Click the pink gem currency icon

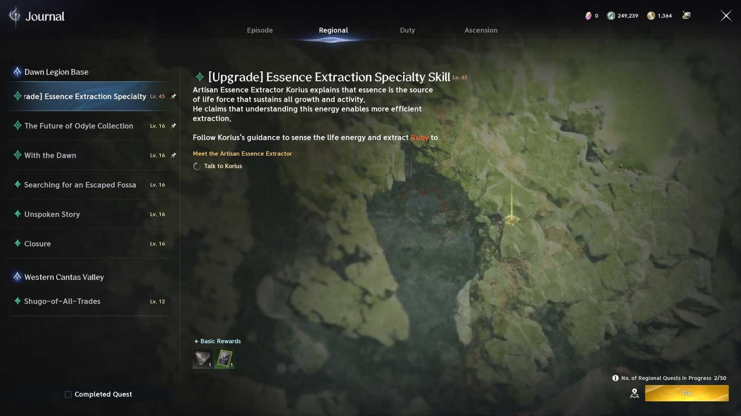click(588, 16)
